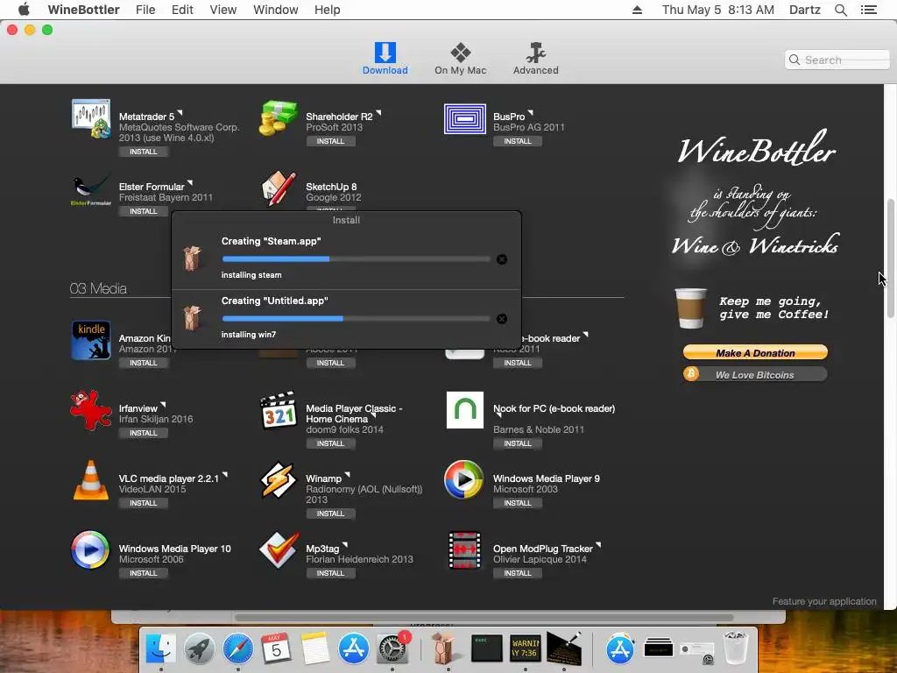Install Mp3tag
The width and height of the screenshot is (897, 673).
(330, 573)
